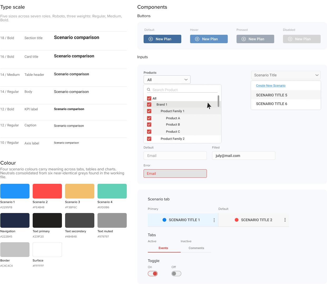Click the Filled july@mail.com field

(244, 156)
